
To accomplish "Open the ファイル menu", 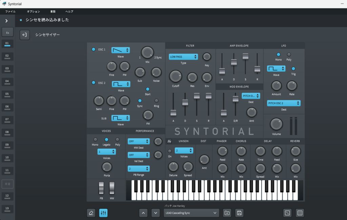I will (x=11, y=11).
